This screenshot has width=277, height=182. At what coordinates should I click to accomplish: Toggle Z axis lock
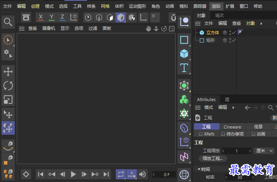point(63,17)
